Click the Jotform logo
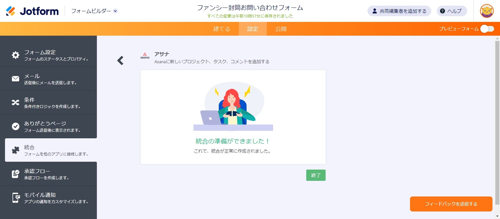 [x=32, y=11]
